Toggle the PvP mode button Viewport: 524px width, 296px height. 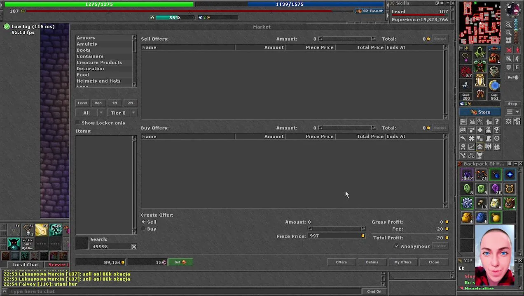[x=512, y=77]
